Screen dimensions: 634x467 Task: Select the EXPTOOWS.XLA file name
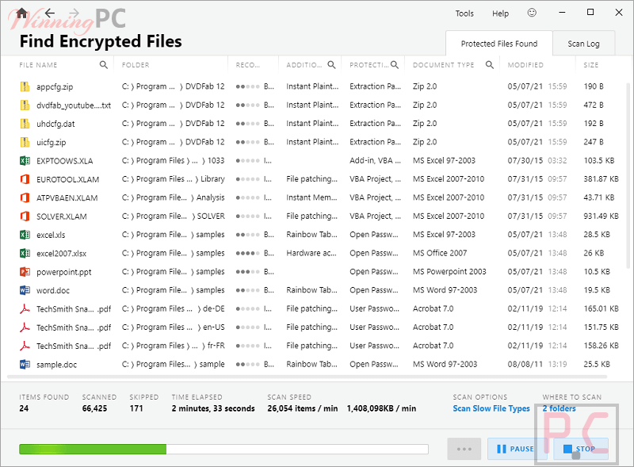pos(65,161)
